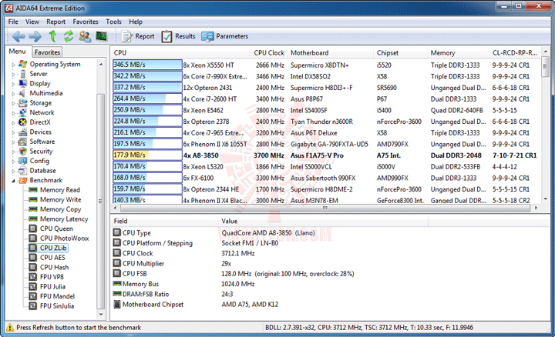The height and width of the screenshot is (337, 555).
Task: Click the Report toolbar button
Action: pos(138,36)
